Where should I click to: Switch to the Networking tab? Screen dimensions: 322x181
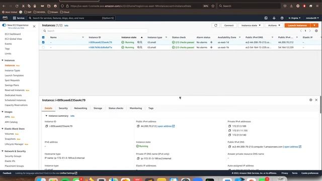coord(80,108)
